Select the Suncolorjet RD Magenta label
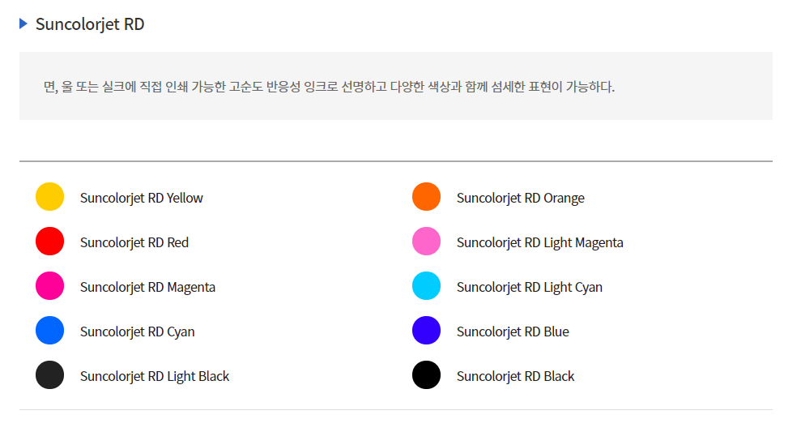 [147, 287]
